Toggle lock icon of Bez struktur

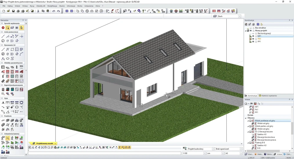point(253,28)
